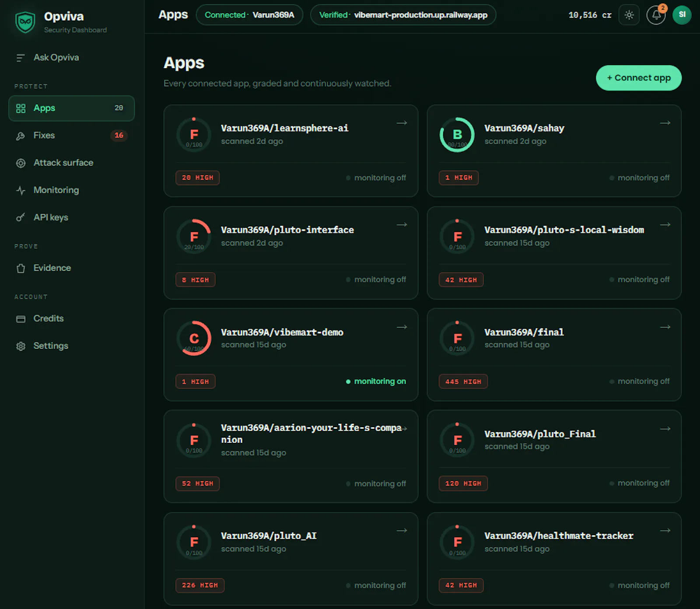Click the Connect app button

tap(638, 78)
